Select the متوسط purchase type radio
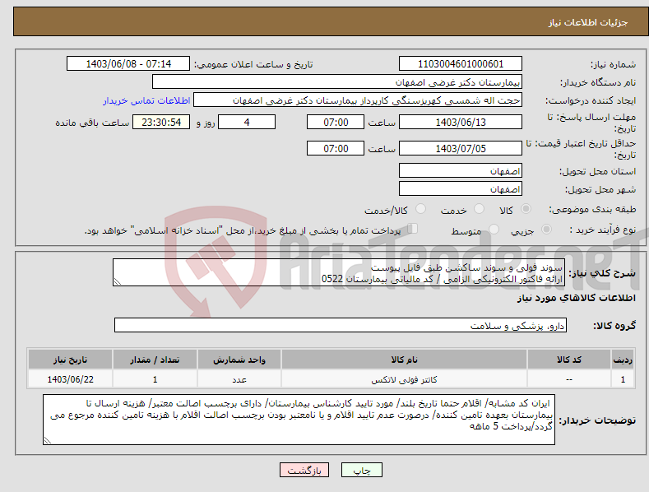Image resolution: width=649 pixels, height=492 pixels. pos(494,230)
